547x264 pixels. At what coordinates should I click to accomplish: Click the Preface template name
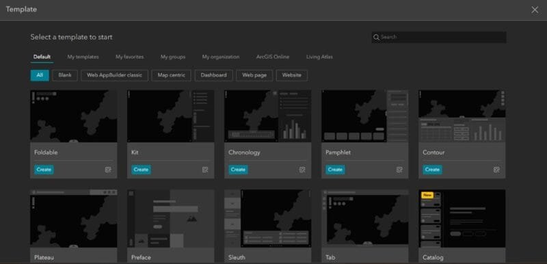(x=141, y=258)
